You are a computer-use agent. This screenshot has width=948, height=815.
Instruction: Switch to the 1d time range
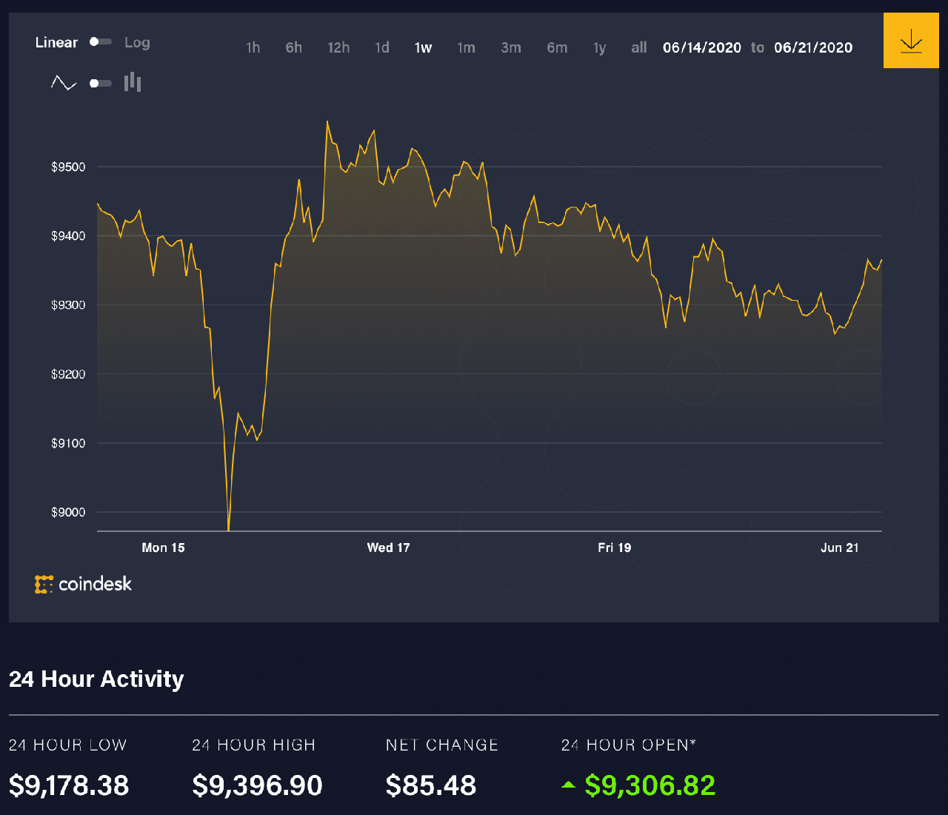coord(382,47)
